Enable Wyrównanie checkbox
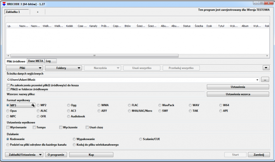Screen dimensions: 275x162 tap(8, 127)
